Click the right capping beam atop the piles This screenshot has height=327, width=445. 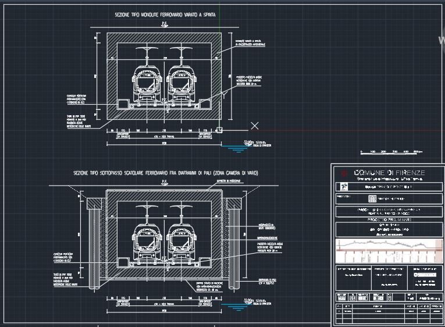(234, 204)
